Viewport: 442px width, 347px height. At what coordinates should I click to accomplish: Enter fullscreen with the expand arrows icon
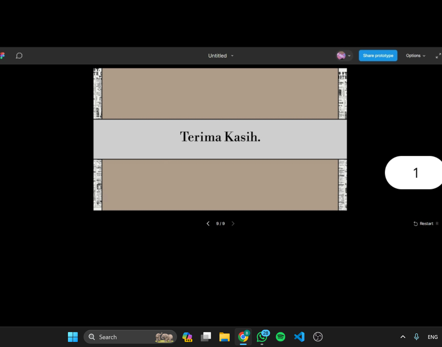[438, 56]
